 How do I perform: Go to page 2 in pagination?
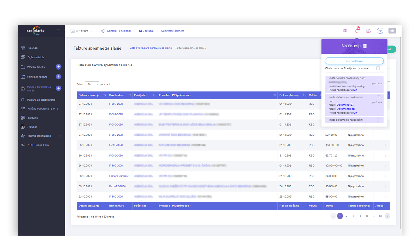(x=347, y=216)
